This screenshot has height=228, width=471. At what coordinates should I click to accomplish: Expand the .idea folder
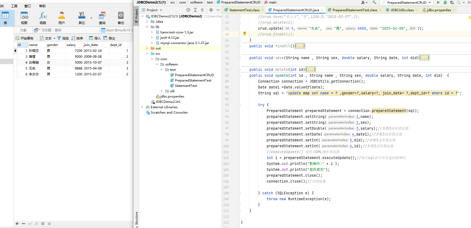tap(147, 21)
